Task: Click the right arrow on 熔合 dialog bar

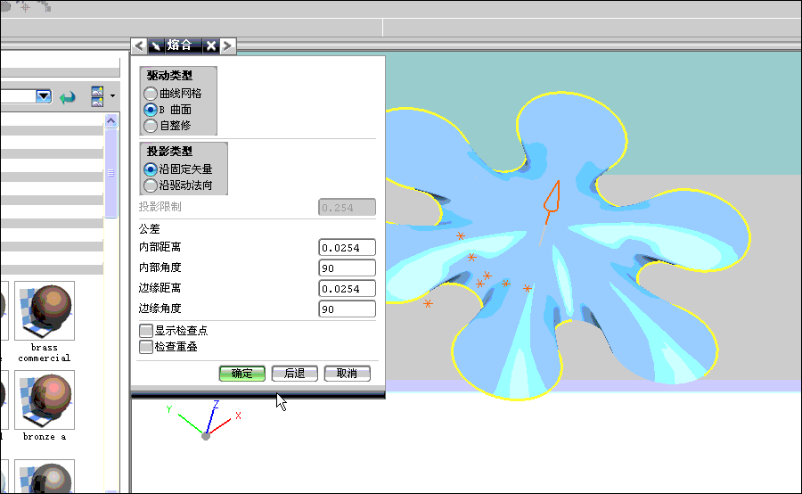Action: pyautogui.click(x=228, y=46)
